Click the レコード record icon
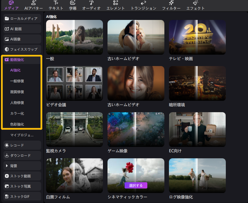 point(7,145)
